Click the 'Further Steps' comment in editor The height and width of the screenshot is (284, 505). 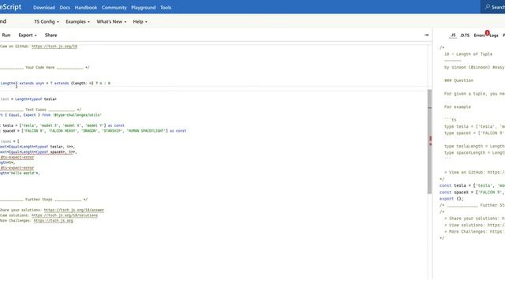click(43, 200)
